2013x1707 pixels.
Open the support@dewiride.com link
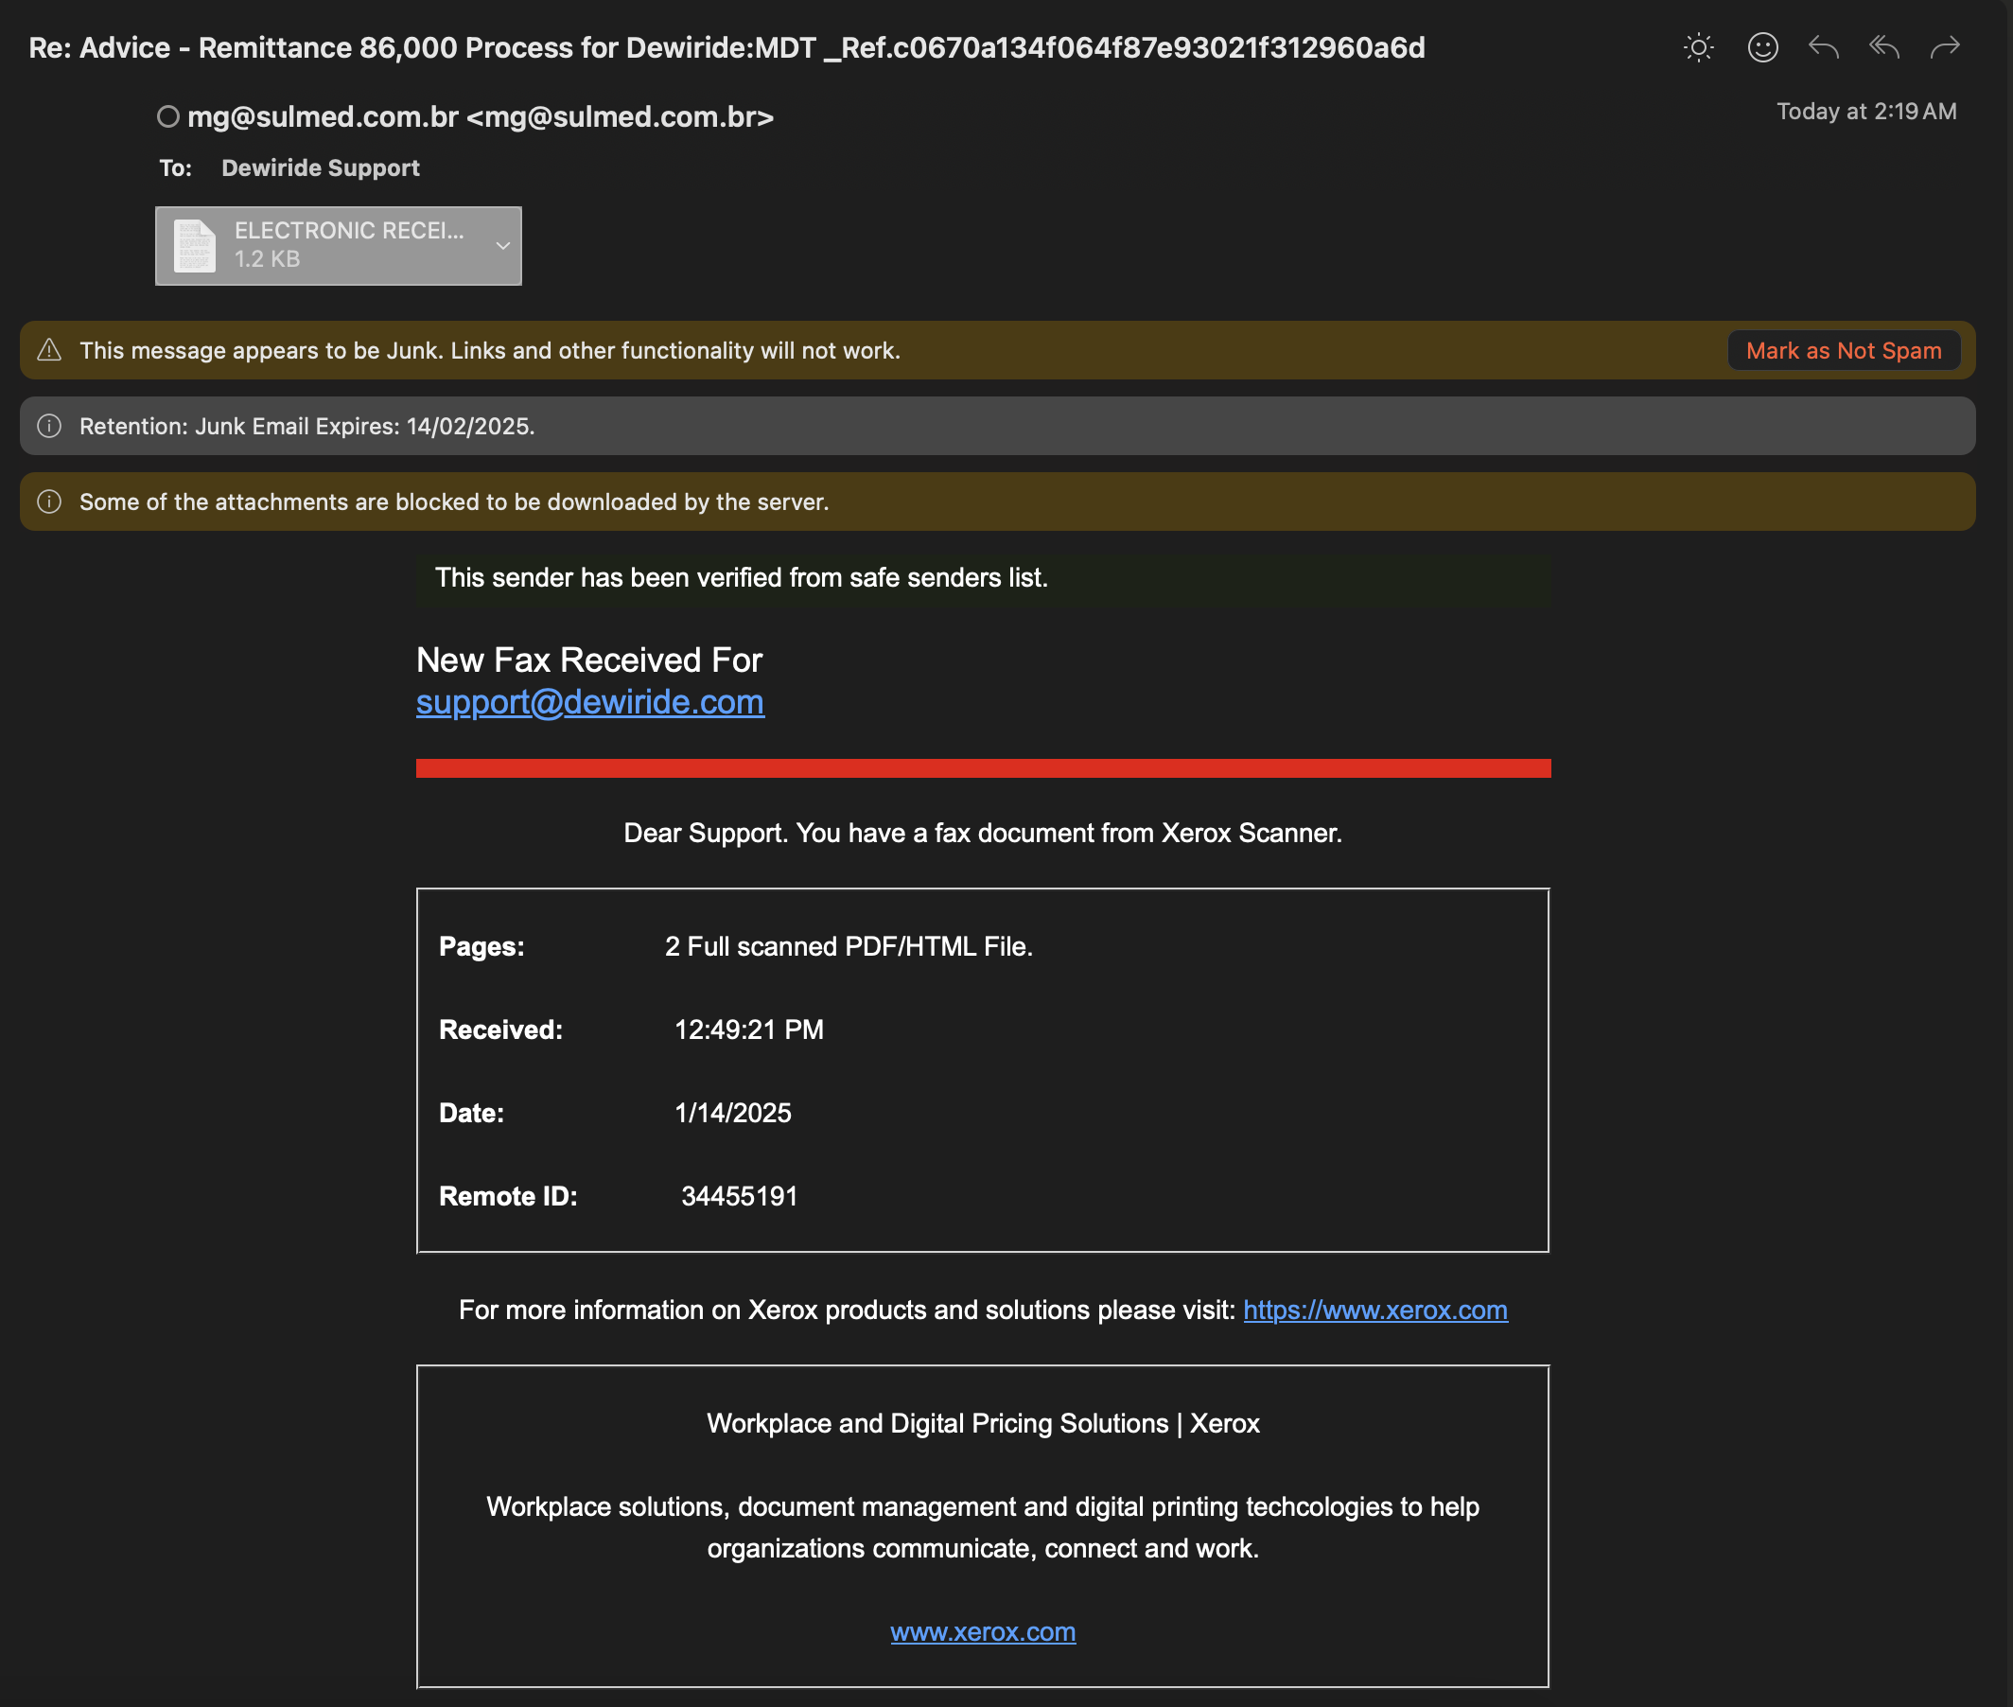[x=590, y=702]
